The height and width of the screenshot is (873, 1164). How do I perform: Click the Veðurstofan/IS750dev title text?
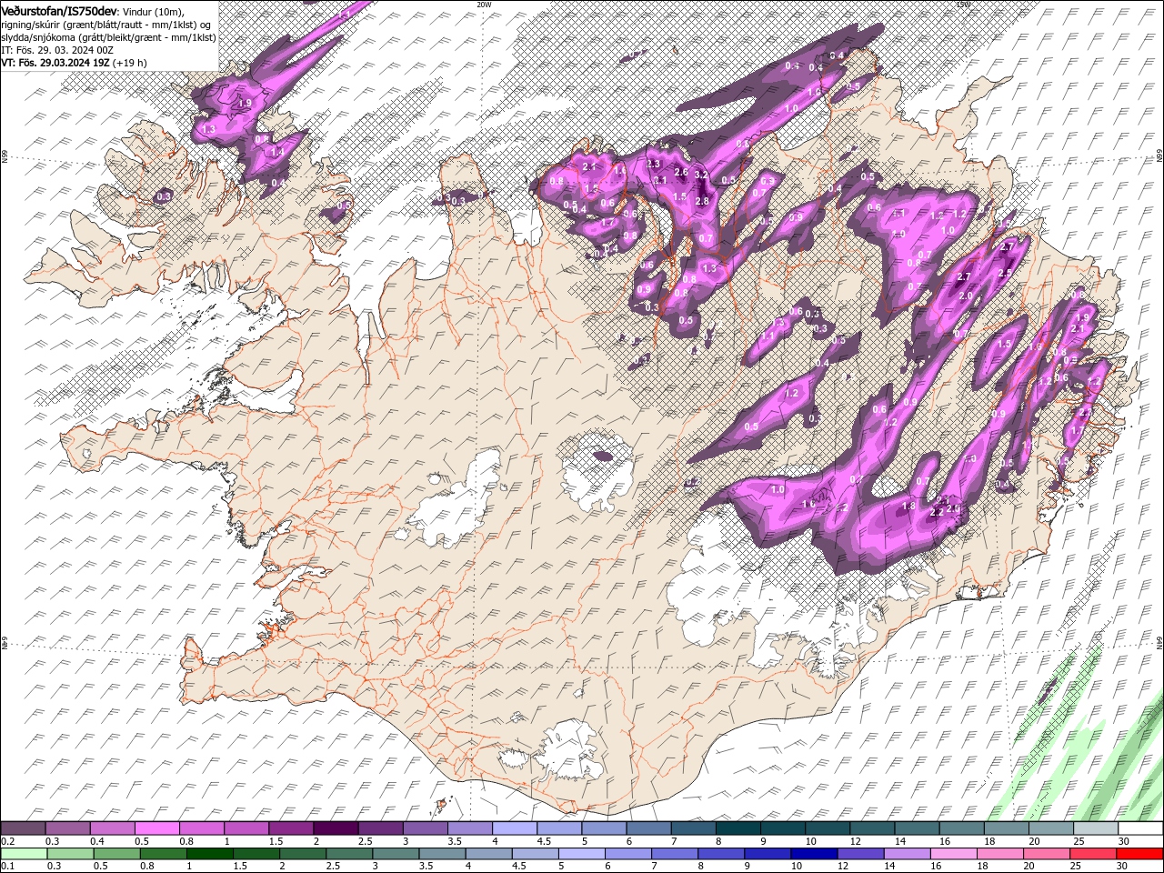[59, 10]
